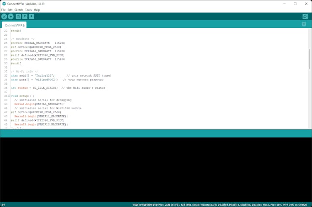Click the Arduino logo in title bar
312x207 pixels.
point(4,3)
